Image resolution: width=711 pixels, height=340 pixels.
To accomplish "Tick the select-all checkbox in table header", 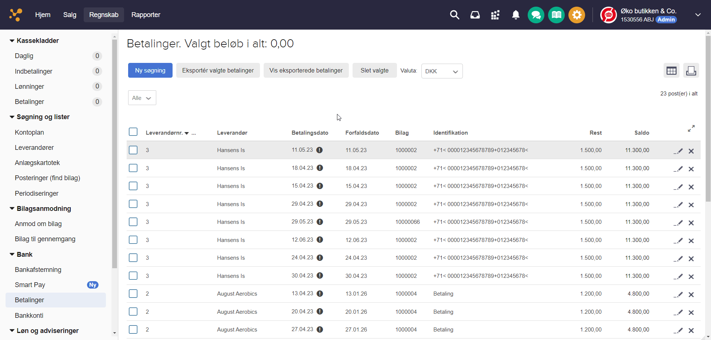I will [x=133, y=132].
